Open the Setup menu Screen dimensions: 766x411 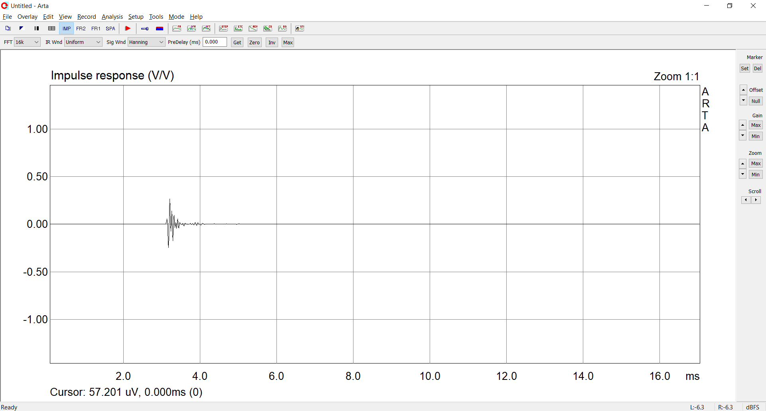click(x=136, y=17)
